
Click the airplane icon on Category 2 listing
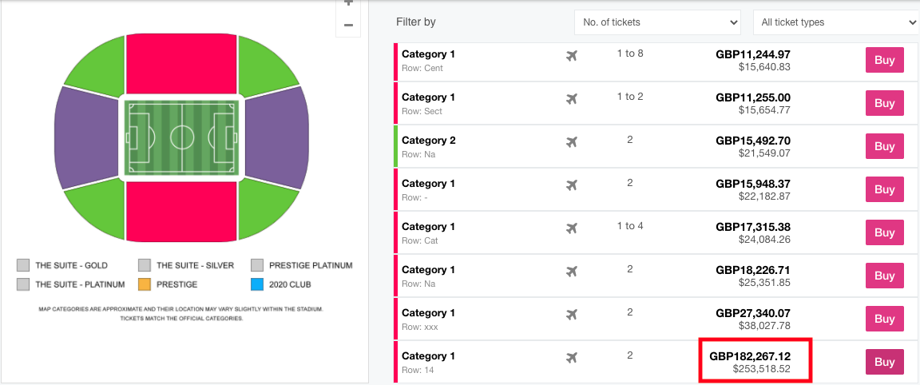[571, 142]
